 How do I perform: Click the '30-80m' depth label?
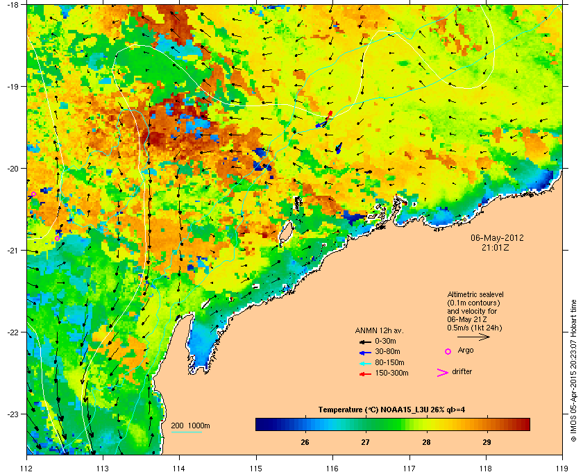(387, 351)
